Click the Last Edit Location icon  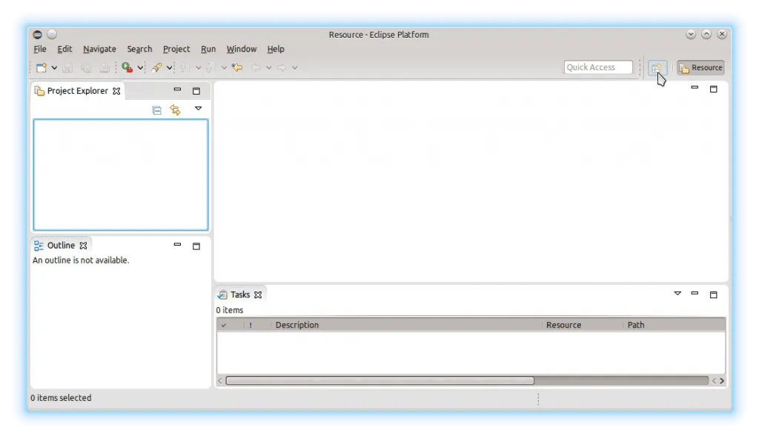click(237, 68)
